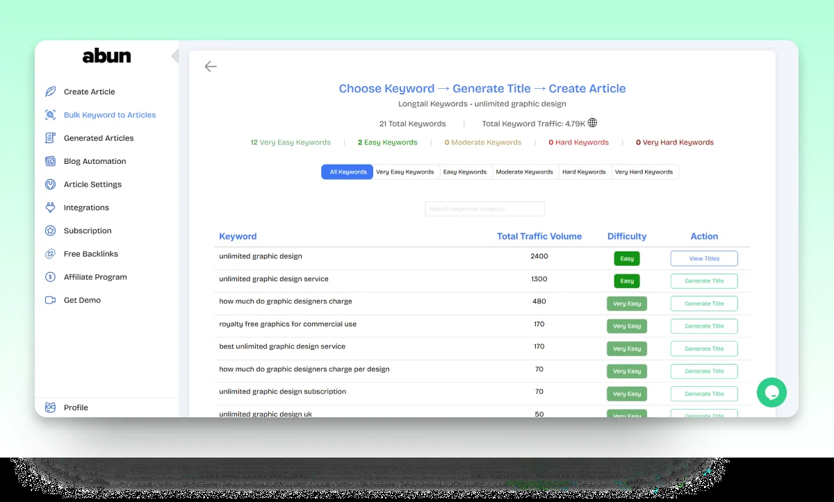Click the Get Demo video icon
Viewport: 834px width, 502px height.
pyautogui.click(x=50, y=300)
